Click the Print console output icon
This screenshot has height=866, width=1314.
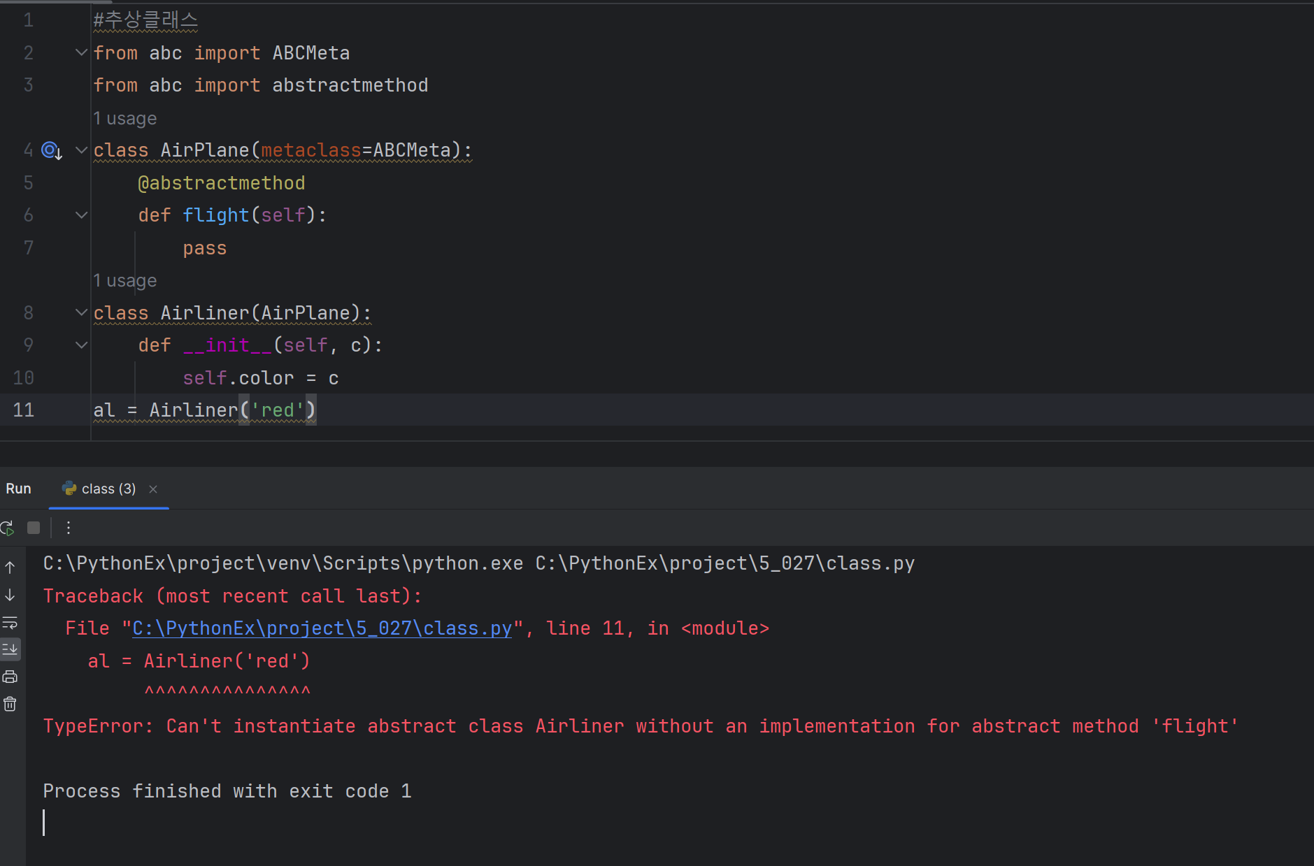[x=10, y=677]
